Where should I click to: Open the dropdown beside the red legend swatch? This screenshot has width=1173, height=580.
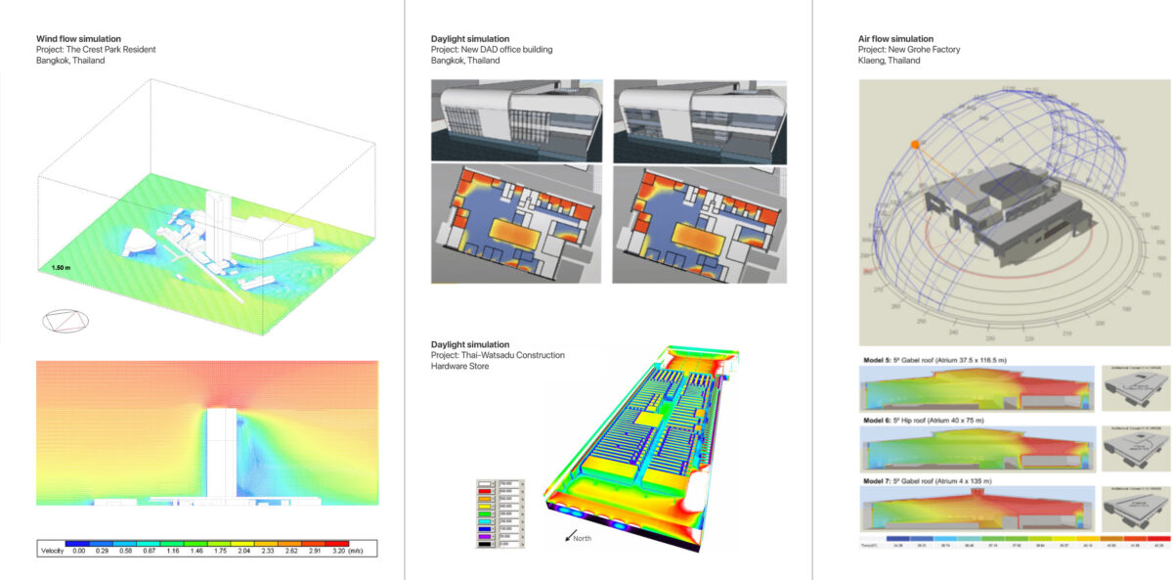coord(493,491)
